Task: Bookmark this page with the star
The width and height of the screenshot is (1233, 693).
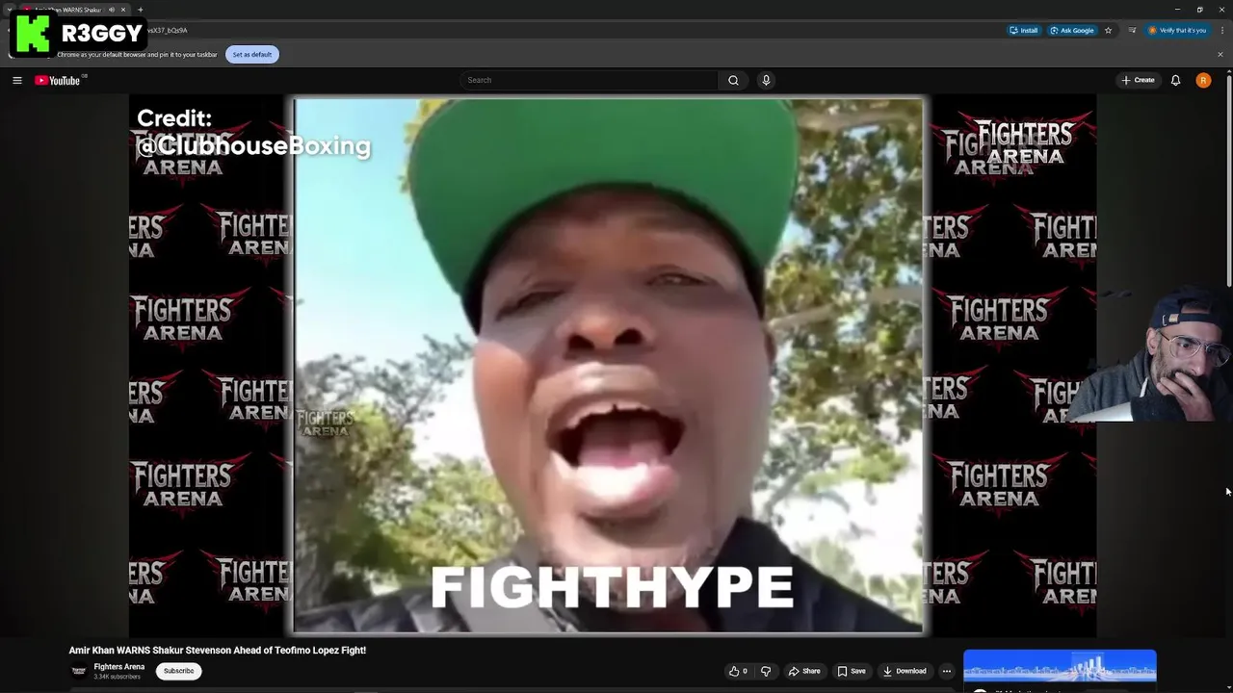Action: click(1108, 30)
